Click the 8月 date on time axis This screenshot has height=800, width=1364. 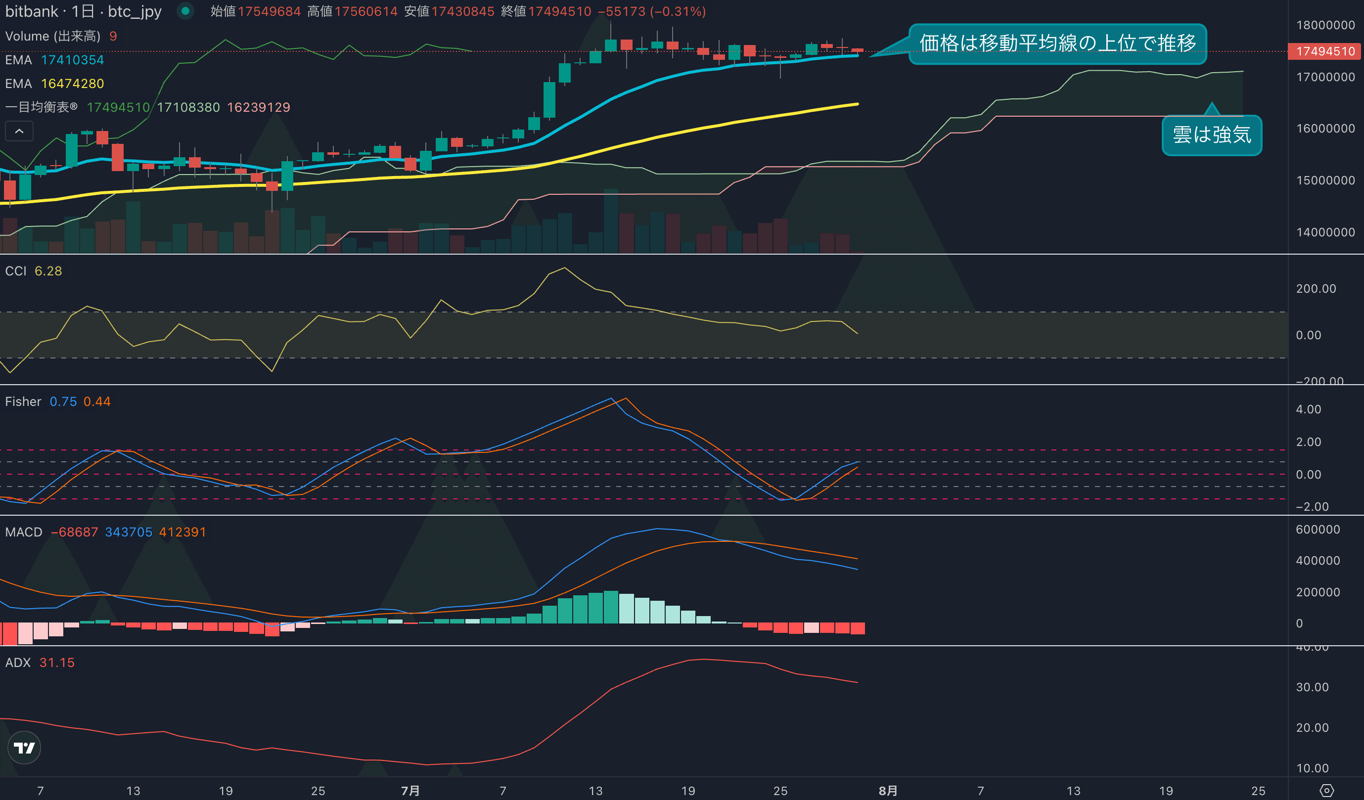pos(888,790)
